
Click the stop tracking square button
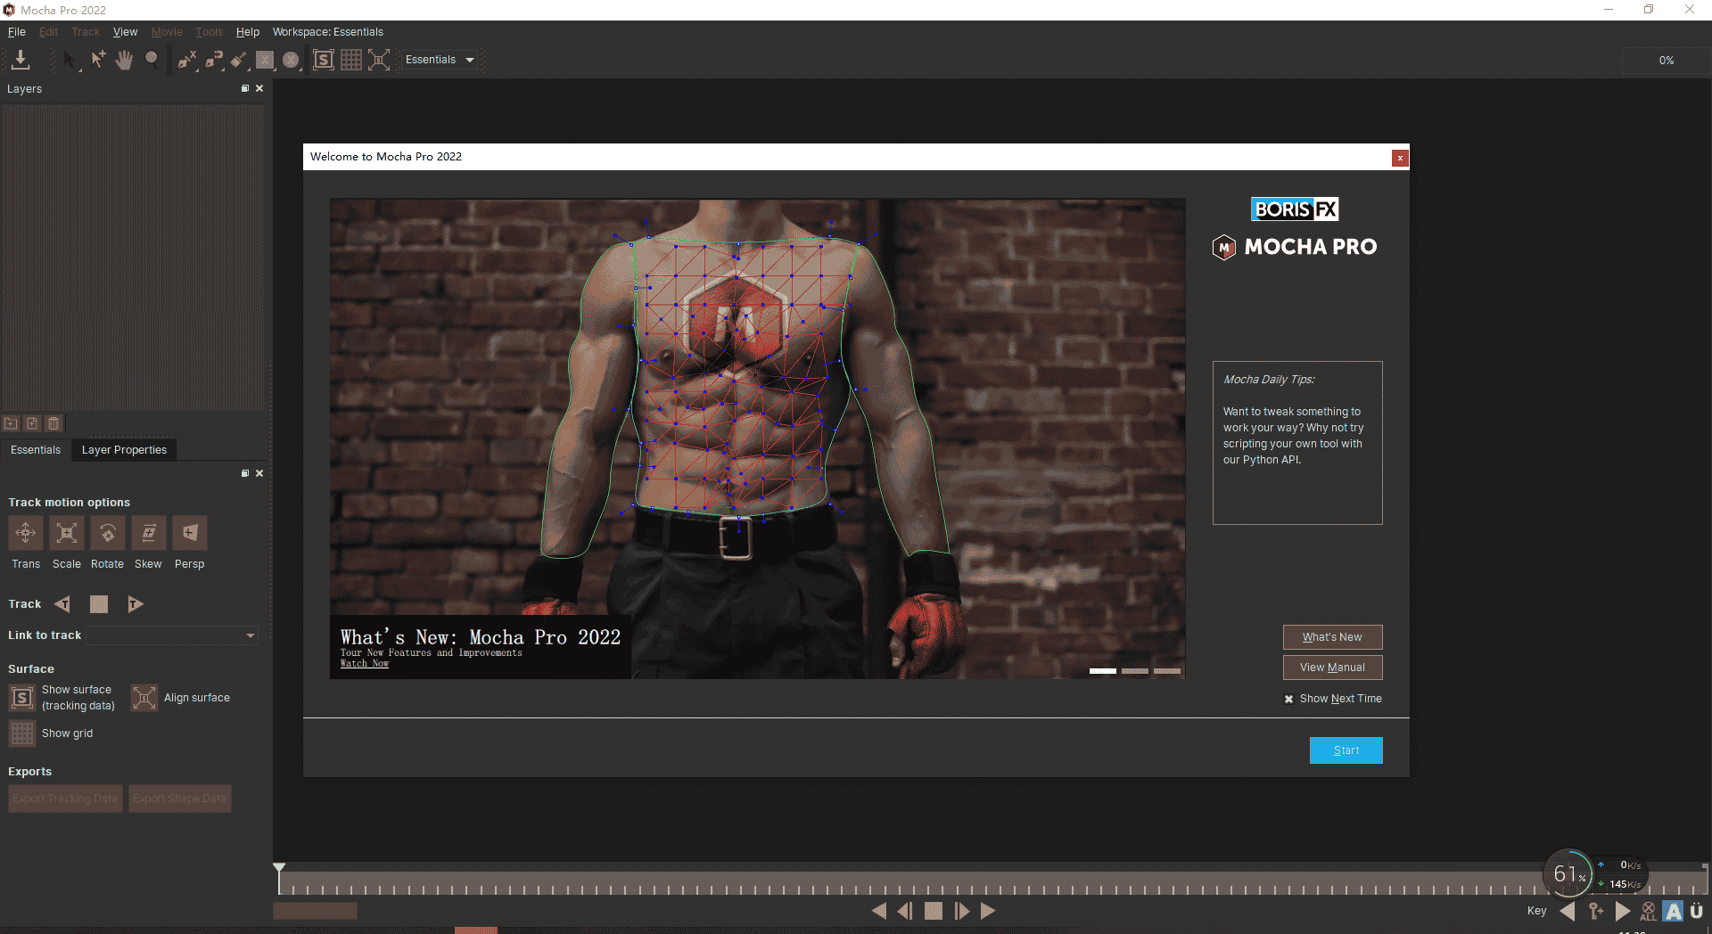click(99, 604)
